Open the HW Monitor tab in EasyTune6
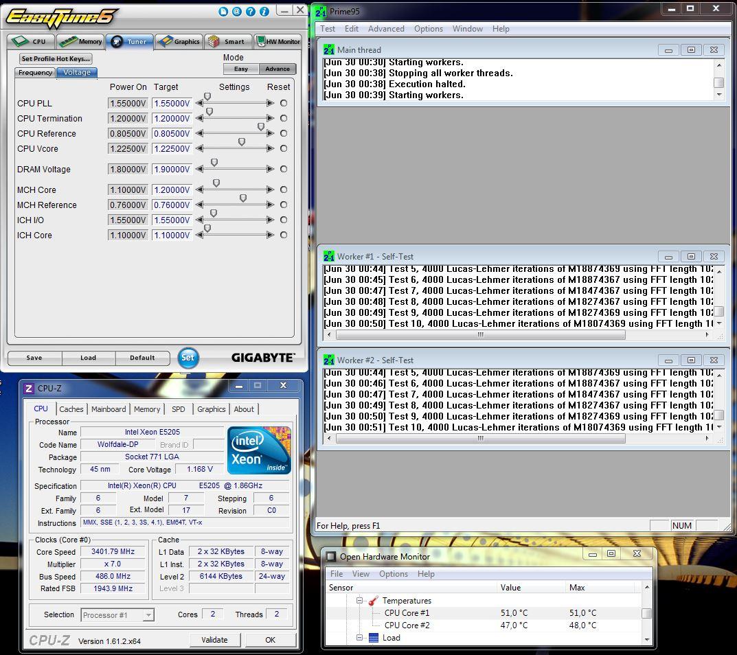The width and height of the screenshot is (737, 655). (x=277, y=41)
